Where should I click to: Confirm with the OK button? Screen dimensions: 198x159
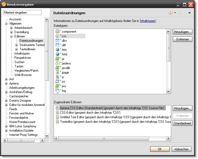point(160,149)
